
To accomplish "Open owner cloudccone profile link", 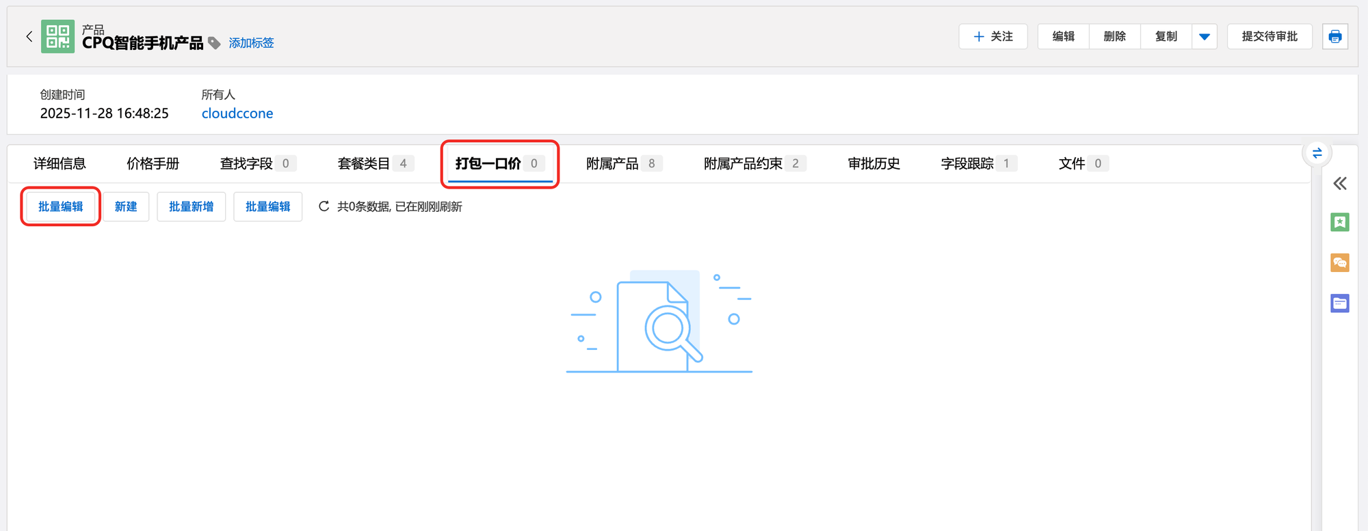I will [x=237, y=113].
